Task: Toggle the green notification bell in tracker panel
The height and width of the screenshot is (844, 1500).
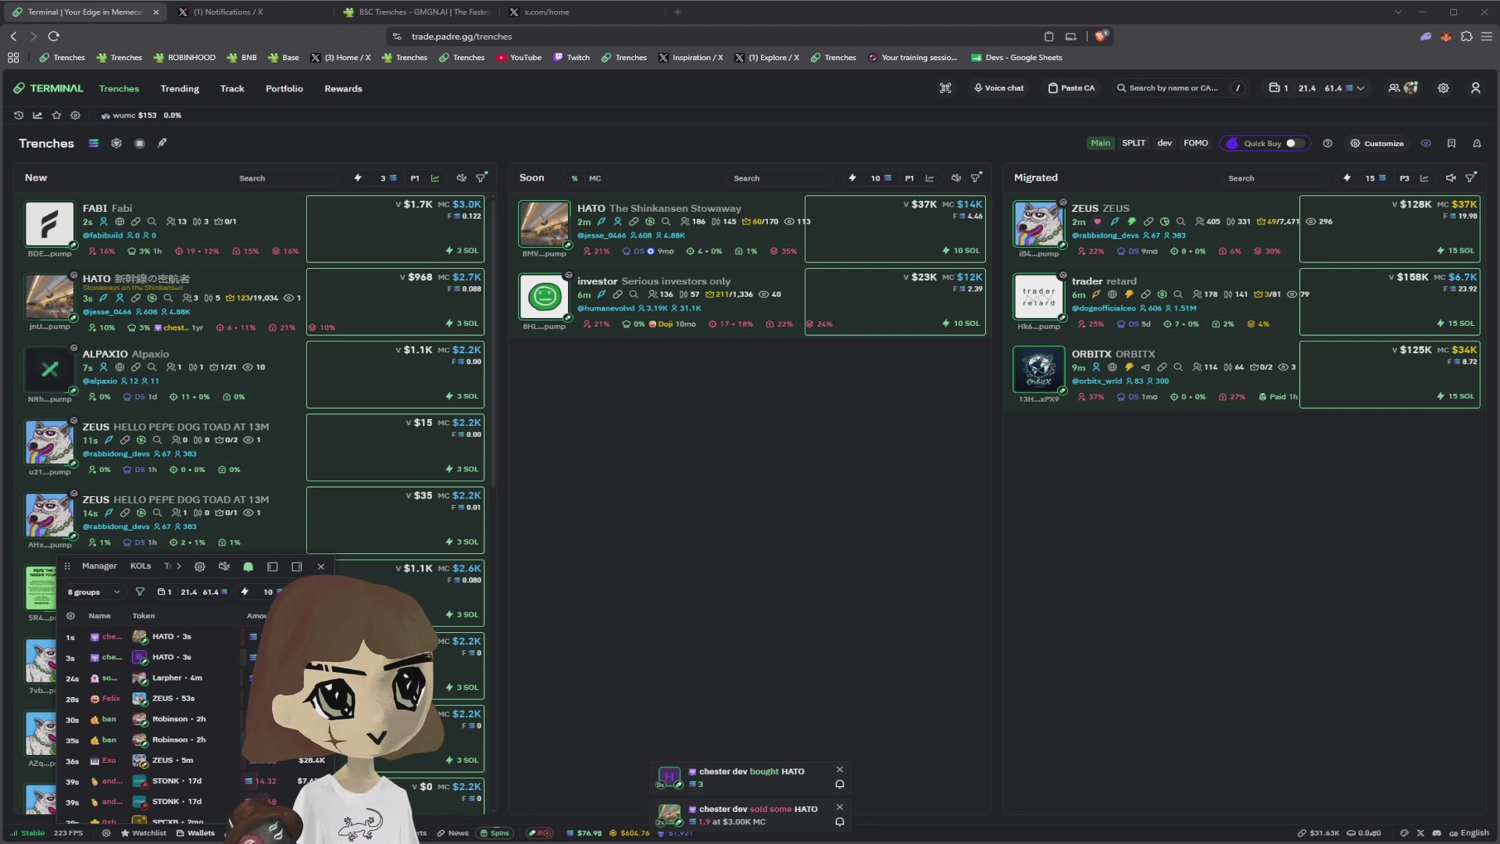Action: point(248,567)
